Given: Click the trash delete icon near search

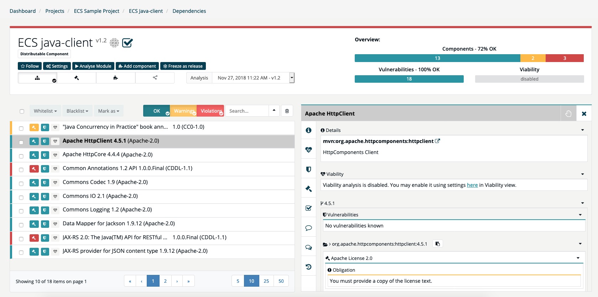Looking at the screenshot, I should tap(287, 111).
